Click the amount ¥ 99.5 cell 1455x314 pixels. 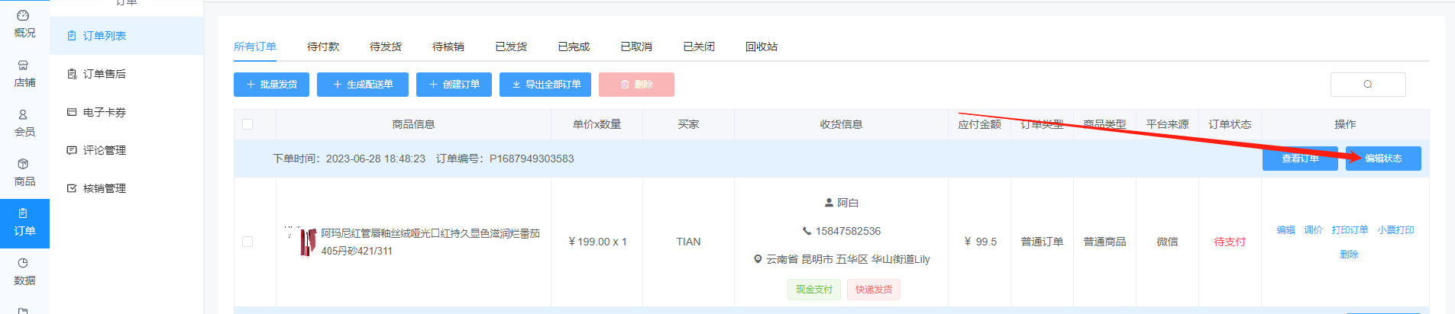(980, 242)
